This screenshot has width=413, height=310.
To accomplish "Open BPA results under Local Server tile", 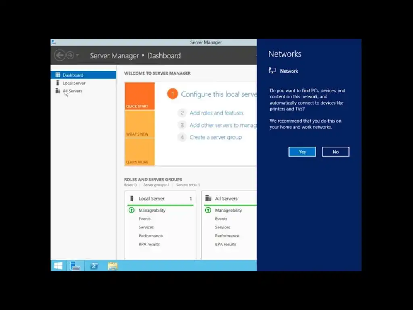I will (x=149, y=244).
